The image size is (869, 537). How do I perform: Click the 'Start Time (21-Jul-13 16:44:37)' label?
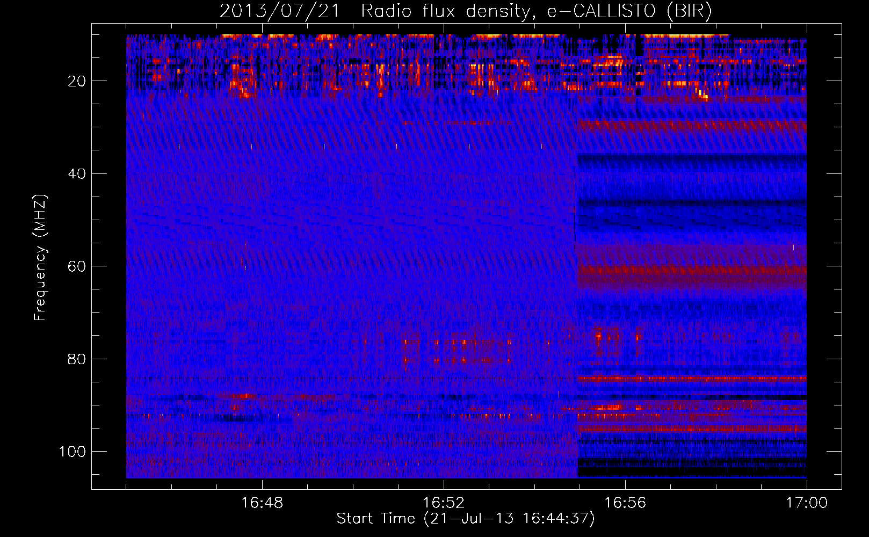tap(466, 519)
